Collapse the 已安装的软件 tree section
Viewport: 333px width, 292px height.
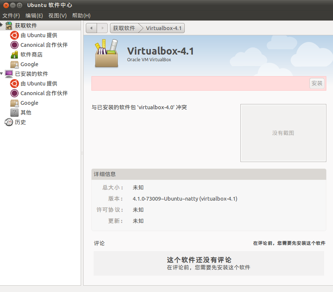point(1,74)
